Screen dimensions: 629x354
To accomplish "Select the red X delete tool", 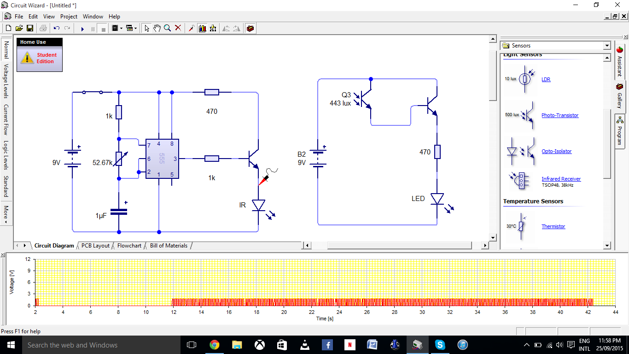I will (178, 28).
